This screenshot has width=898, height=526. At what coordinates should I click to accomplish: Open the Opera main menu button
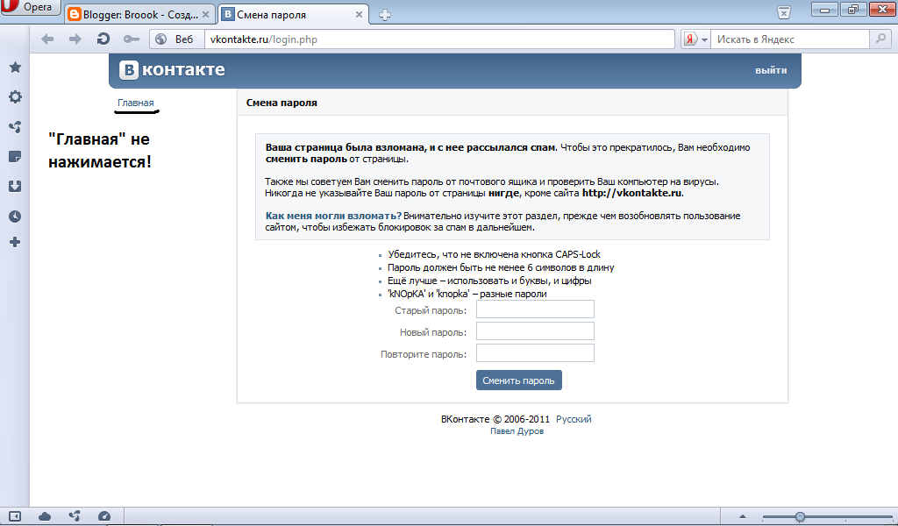pyautogui.click(x=30, y=7)
